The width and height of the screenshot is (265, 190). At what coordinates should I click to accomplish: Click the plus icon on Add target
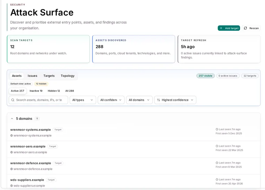click(221, 28)
